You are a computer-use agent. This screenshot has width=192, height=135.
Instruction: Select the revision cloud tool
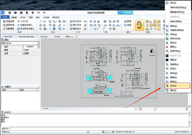[63, 29]
